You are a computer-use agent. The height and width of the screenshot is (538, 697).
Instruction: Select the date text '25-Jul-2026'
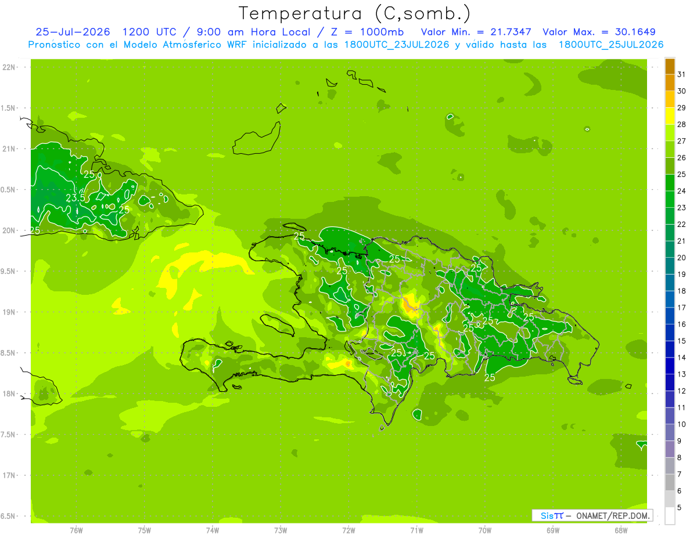[74, 32]
